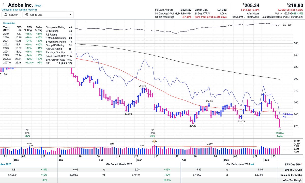The image size is (305, 183).
Task: Click the 10.2M volume spike label
Action: point(29,143)
